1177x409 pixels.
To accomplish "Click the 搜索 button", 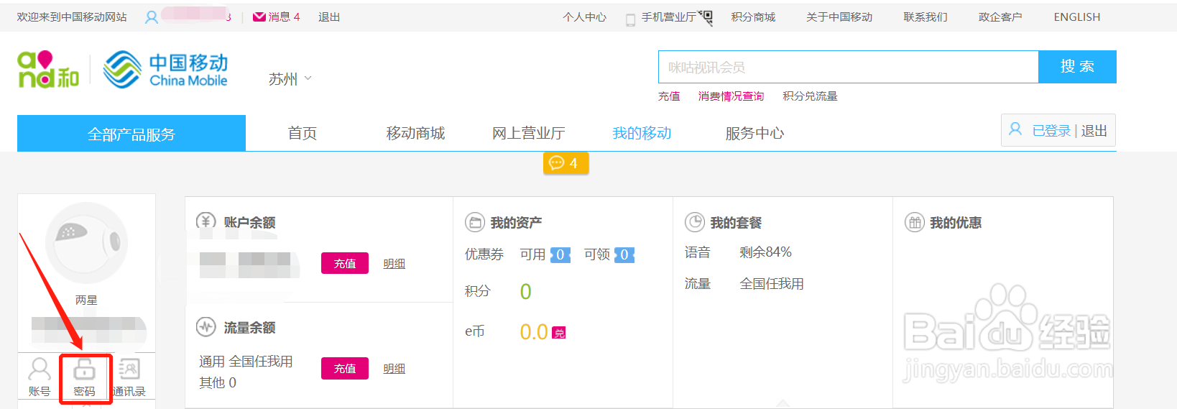I will pos(1078,67).
